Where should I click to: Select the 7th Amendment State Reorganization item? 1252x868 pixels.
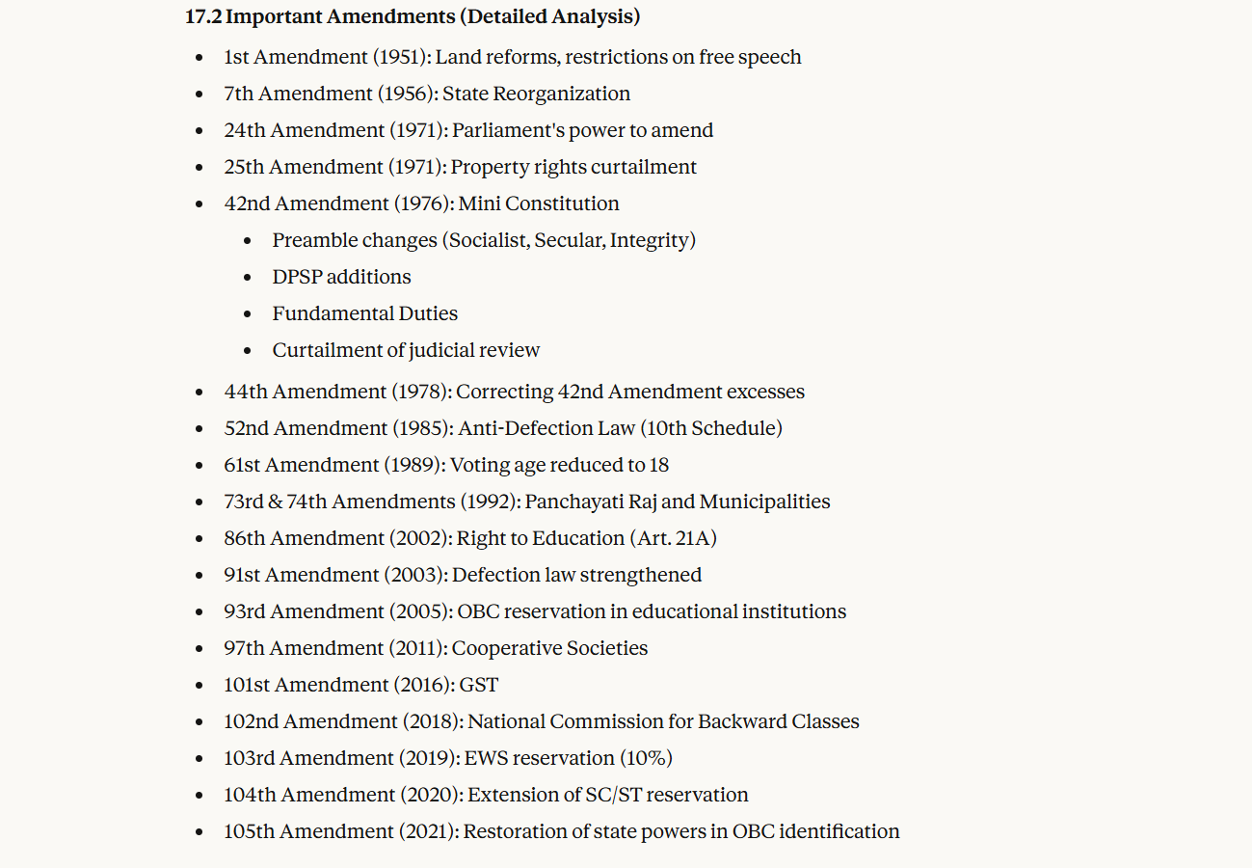(427, 94)
